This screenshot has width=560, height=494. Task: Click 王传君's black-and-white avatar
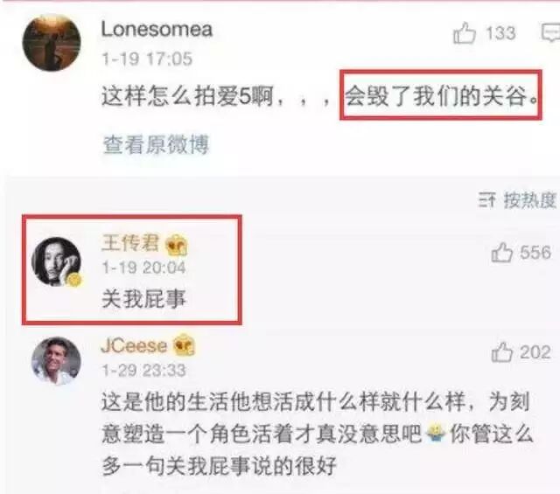(56, 261)
